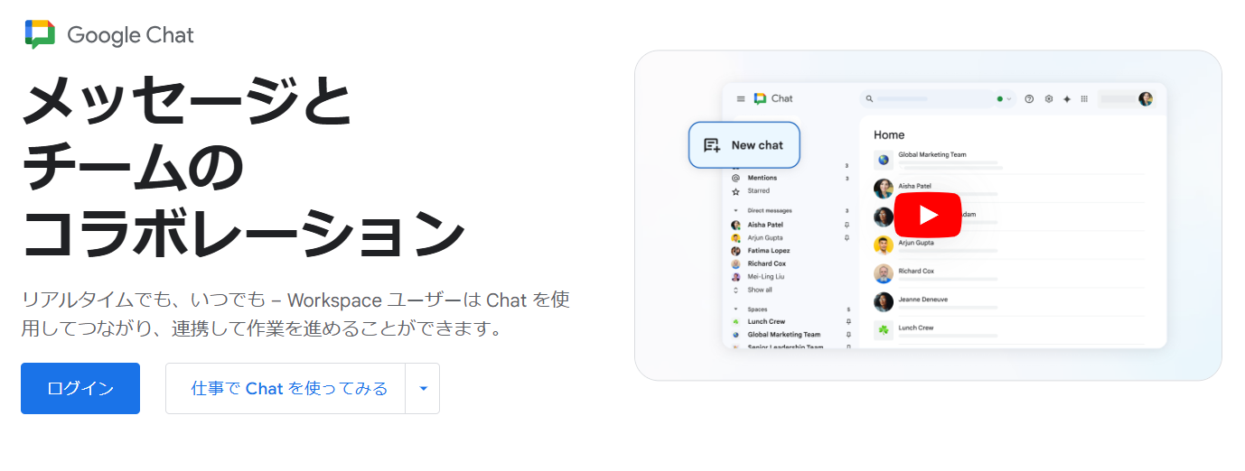Click the Starred star icon in sidebar

tap(736, 191)
